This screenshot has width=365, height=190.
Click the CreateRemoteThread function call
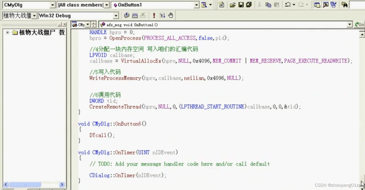(115, 107)
